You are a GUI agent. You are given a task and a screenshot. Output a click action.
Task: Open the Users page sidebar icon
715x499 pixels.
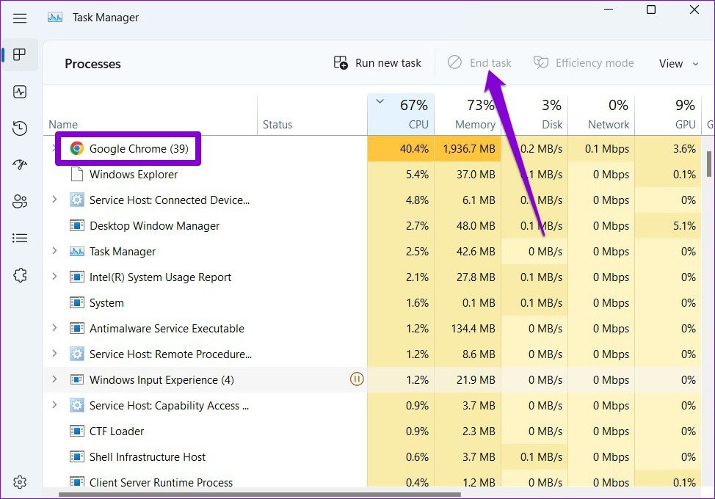[x=20, y=202]
